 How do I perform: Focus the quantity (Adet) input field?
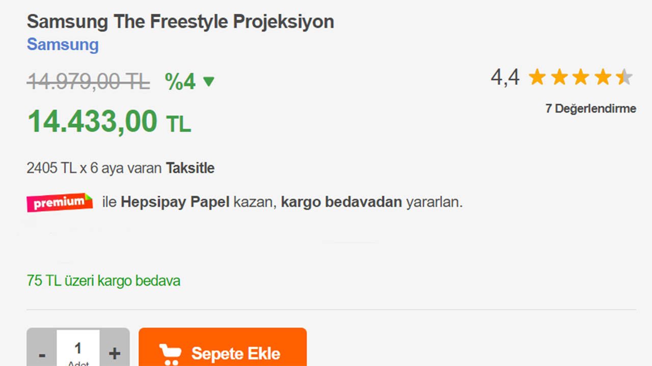(x=78, y=350)
